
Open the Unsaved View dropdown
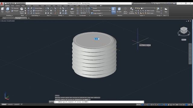101,11
